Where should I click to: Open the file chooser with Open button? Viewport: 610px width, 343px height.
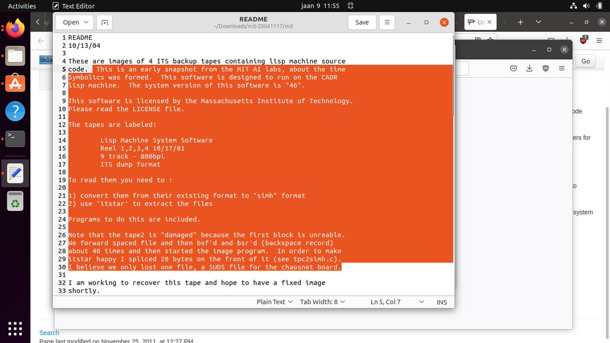[x=75, y=22]
